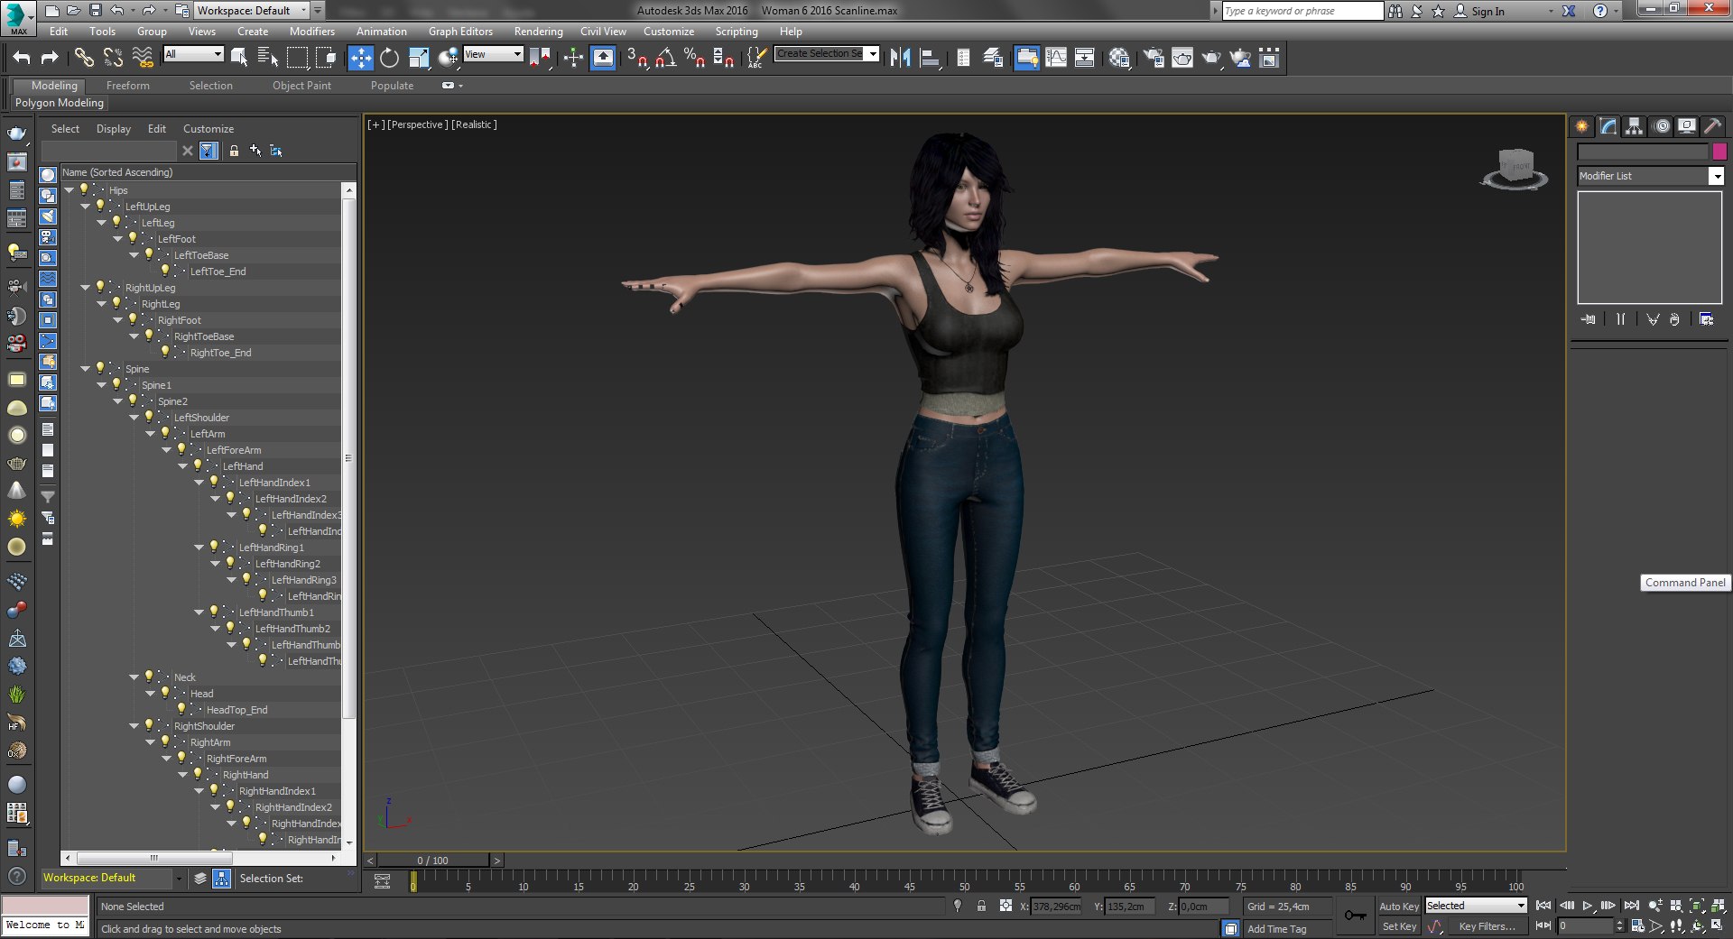The height and width of the screenshot is (939, 1733).
Task: Open the Workspace: Default dropdown
Action: click(252, 11)
